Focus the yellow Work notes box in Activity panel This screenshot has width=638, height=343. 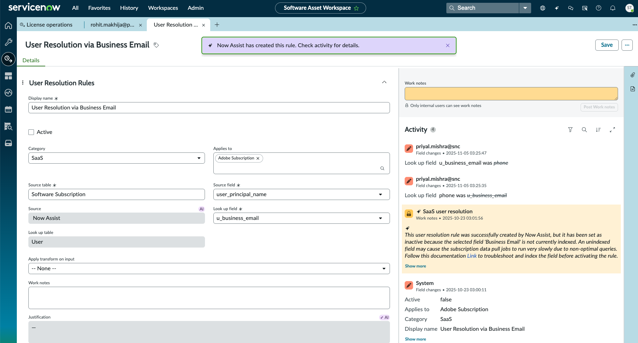(x=511, y=94)
